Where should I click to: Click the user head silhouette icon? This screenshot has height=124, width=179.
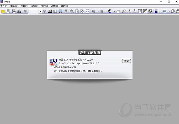click(x=110, y=11)
